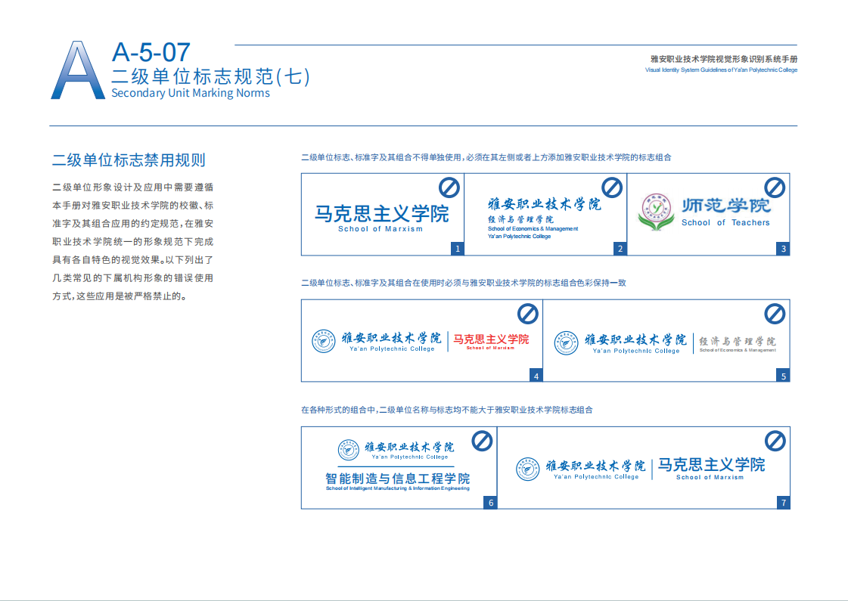848x601 pixels.
Task: Click the prohibition icon in example 6
Action: coord(482,440)
